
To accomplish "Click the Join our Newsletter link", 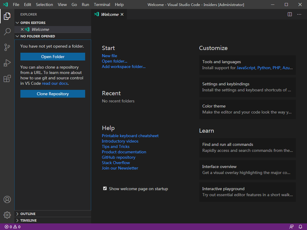I will [120, 168].
